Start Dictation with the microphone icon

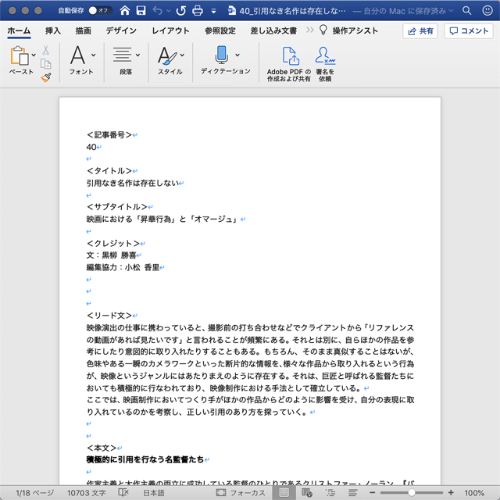220,56
